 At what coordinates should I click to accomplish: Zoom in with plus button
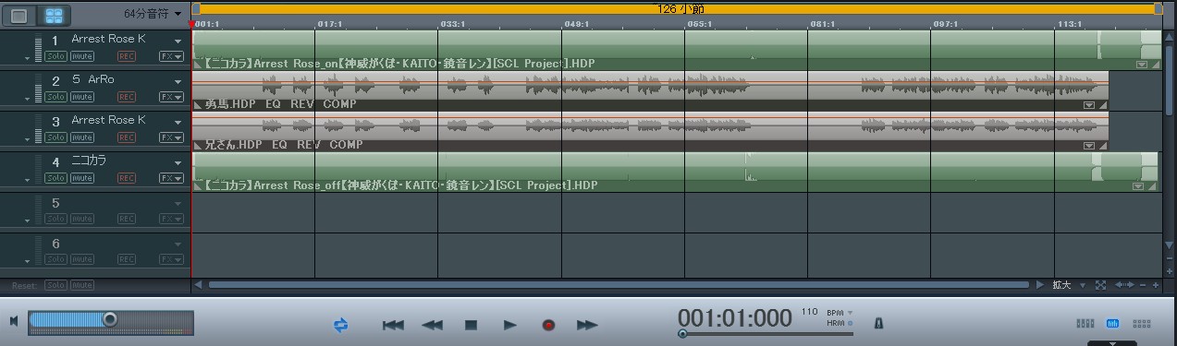1156,285
